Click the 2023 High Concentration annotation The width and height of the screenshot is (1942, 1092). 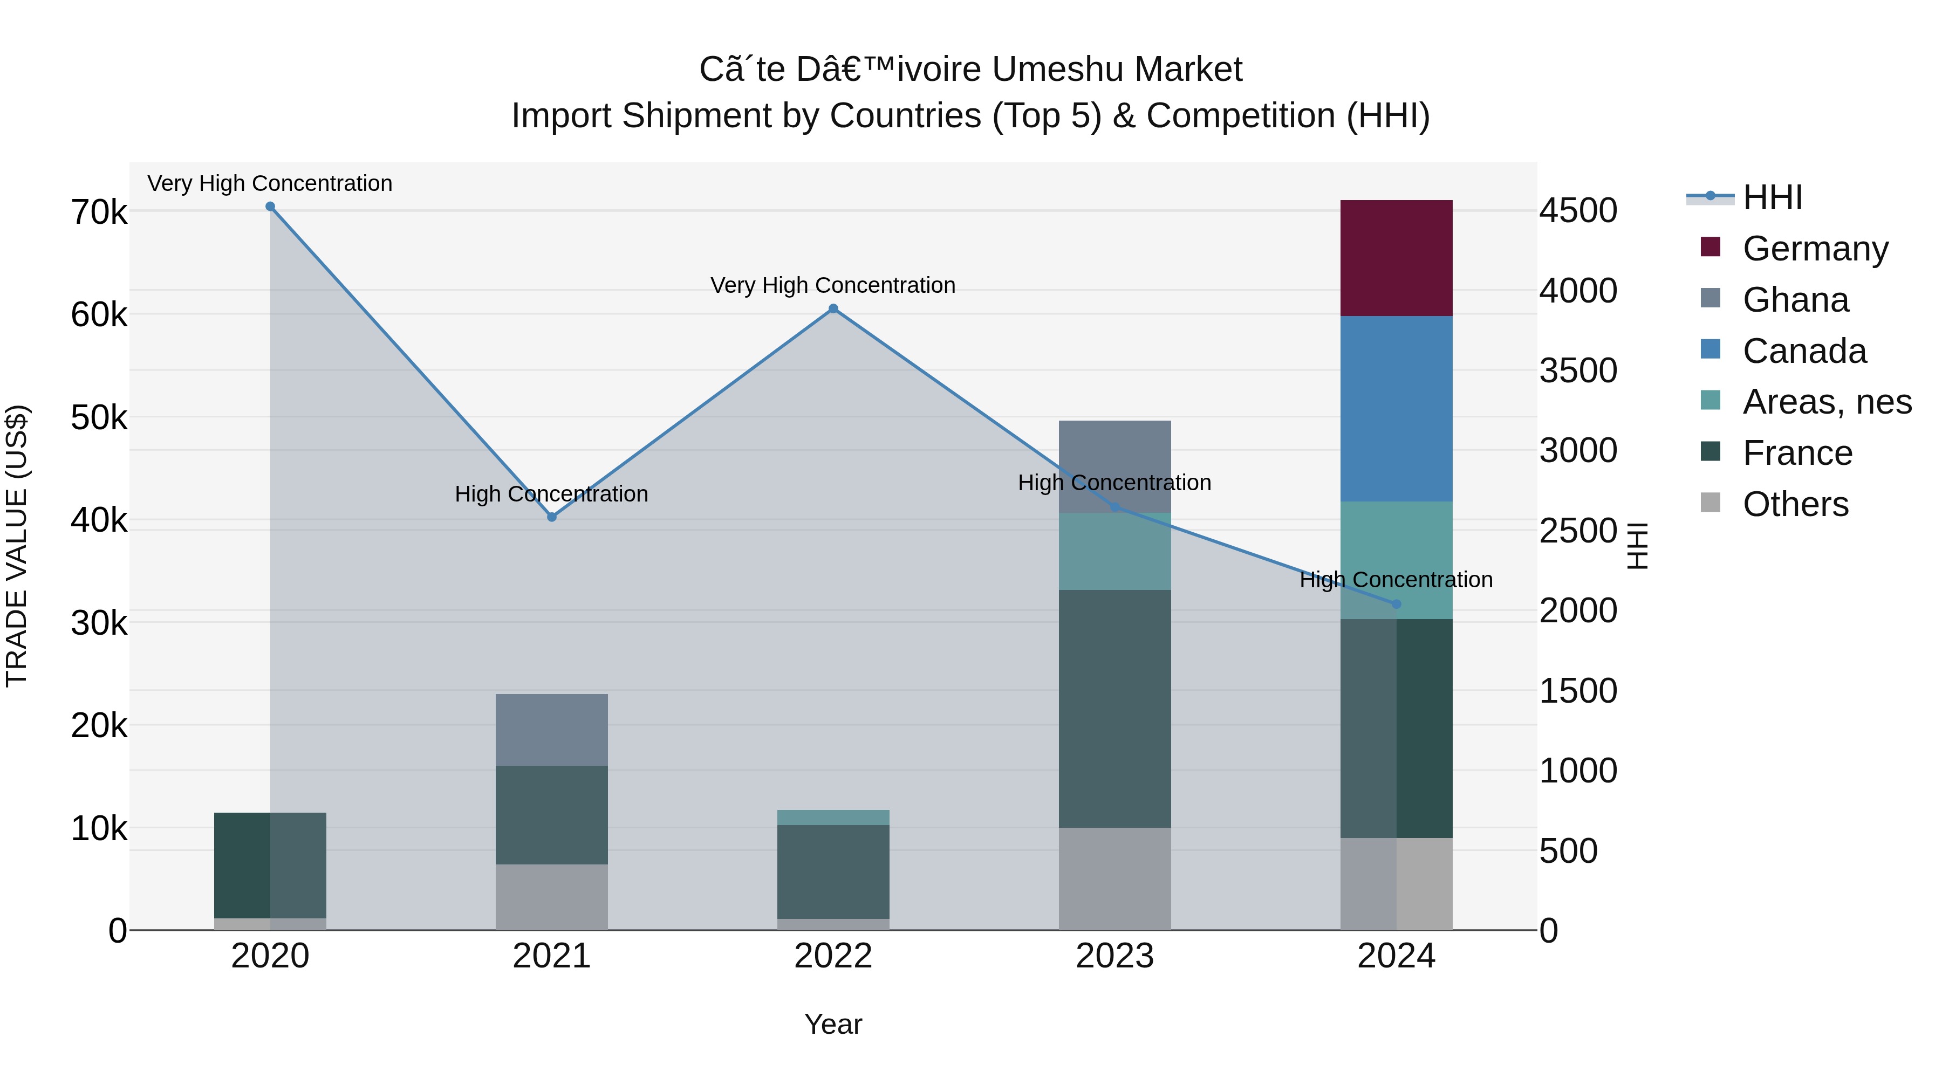click(x=1115, y=482)
